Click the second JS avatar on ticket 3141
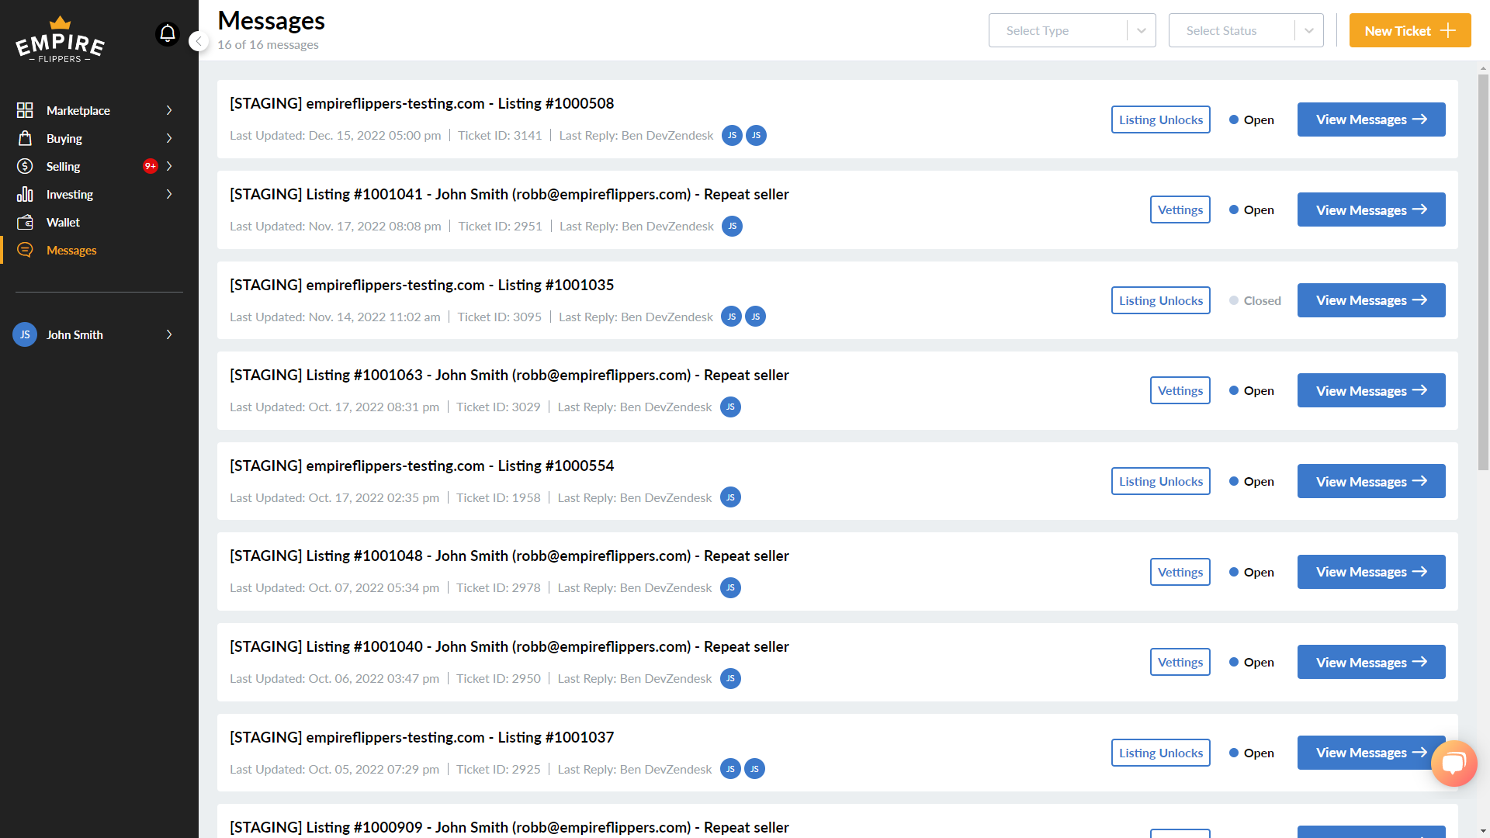 coord(756,135)
